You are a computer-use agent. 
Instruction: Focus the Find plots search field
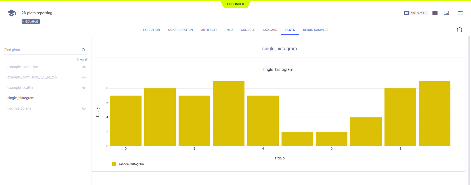tap(42, 50)
